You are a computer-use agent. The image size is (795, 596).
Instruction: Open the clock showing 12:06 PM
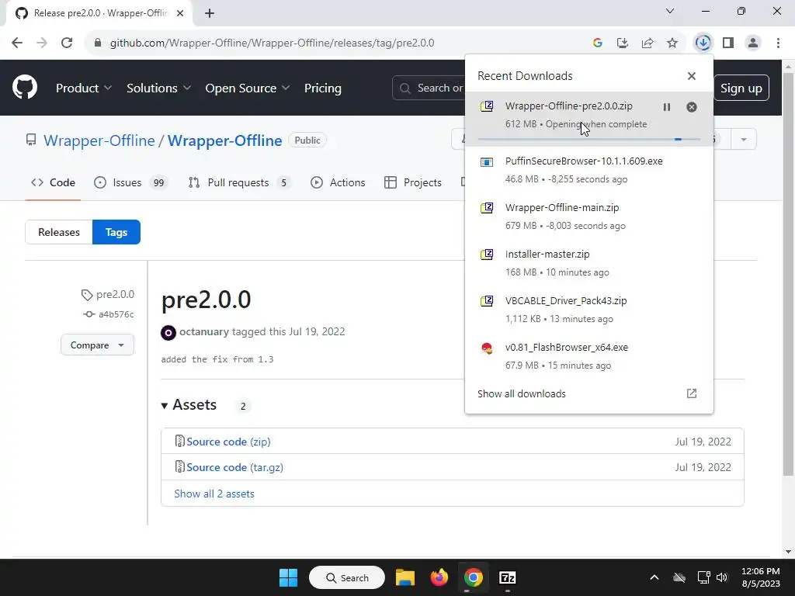pos(761,577)
